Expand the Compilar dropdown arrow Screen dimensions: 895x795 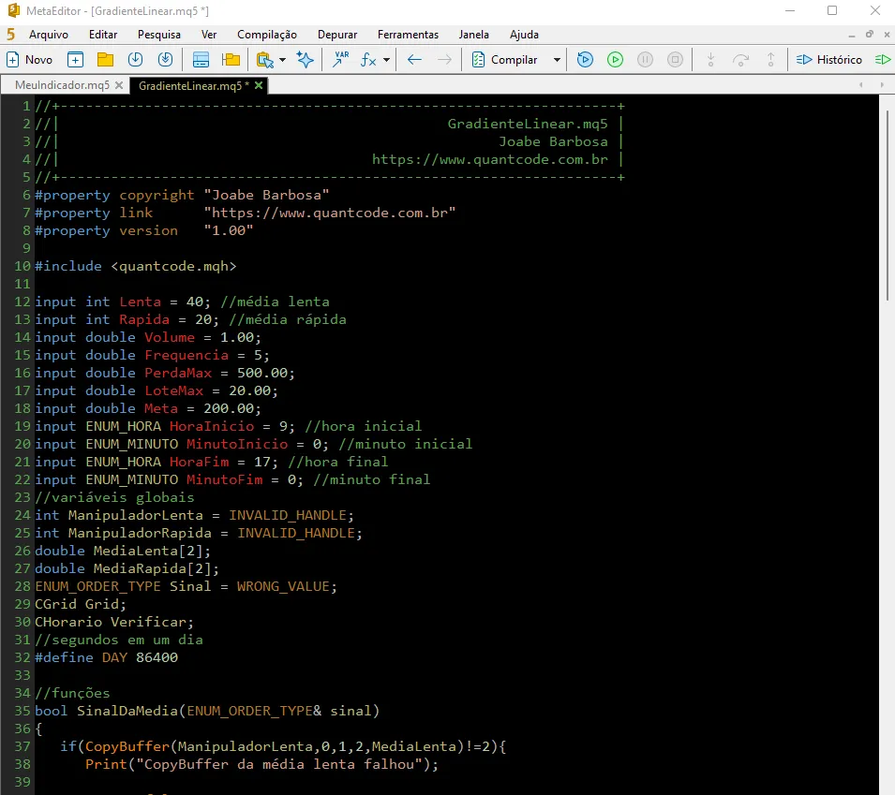coord(557,59)
